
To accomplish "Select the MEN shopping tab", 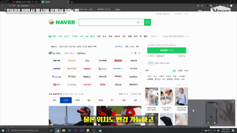I will pos(186,71).
